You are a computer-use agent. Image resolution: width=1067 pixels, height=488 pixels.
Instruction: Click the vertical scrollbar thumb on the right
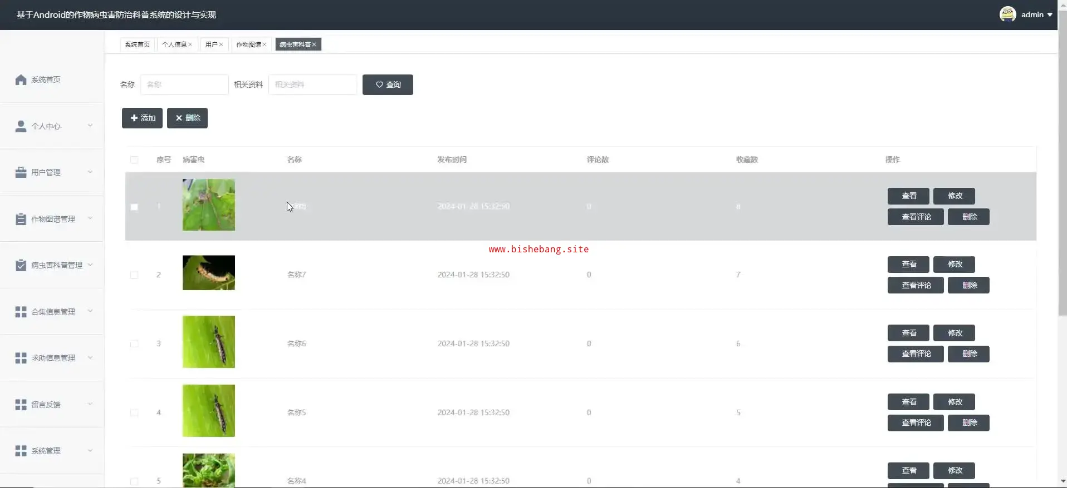coord(1063,163)
